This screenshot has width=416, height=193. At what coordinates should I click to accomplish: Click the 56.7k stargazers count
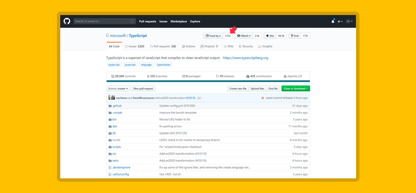pos(281,36)
